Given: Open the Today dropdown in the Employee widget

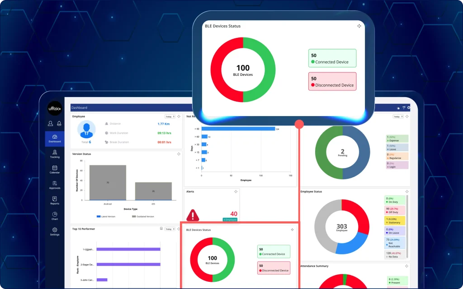Looking at the screenshot, I should (170, 117).
